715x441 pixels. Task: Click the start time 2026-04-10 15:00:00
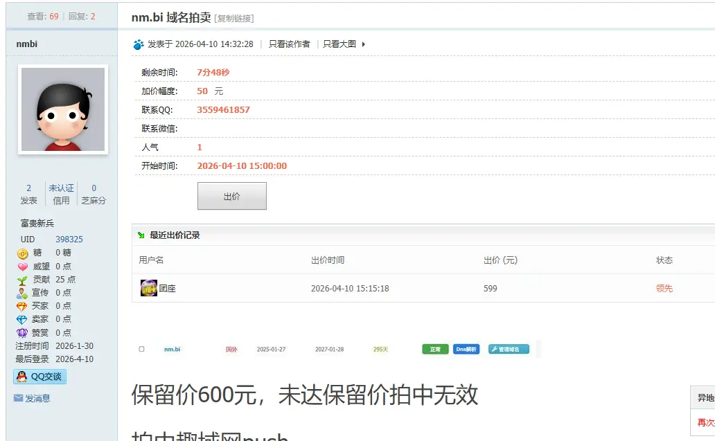(x=242, y=166)
